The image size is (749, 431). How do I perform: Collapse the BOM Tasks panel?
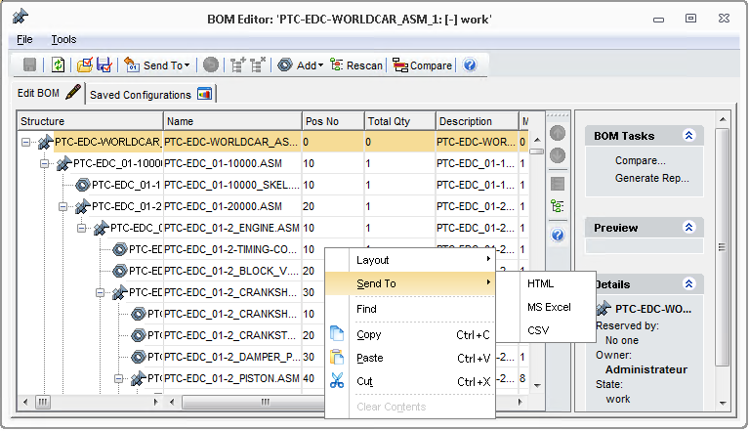coord(688,136)
